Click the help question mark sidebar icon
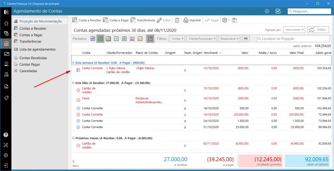The image size is (334, 171). point(6,135)
